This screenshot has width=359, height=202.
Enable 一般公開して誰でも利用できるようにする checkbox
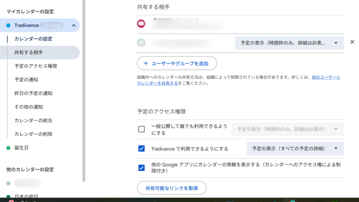click(x=142, y=129)
